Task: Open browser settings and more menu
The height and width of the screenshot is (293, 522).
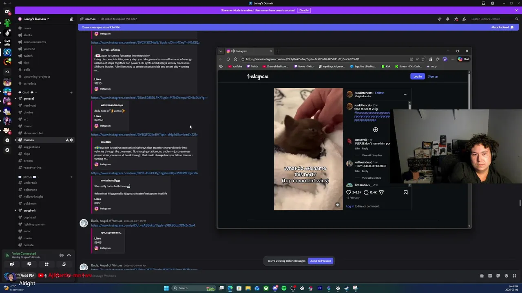Action: [x=452, y=59]
